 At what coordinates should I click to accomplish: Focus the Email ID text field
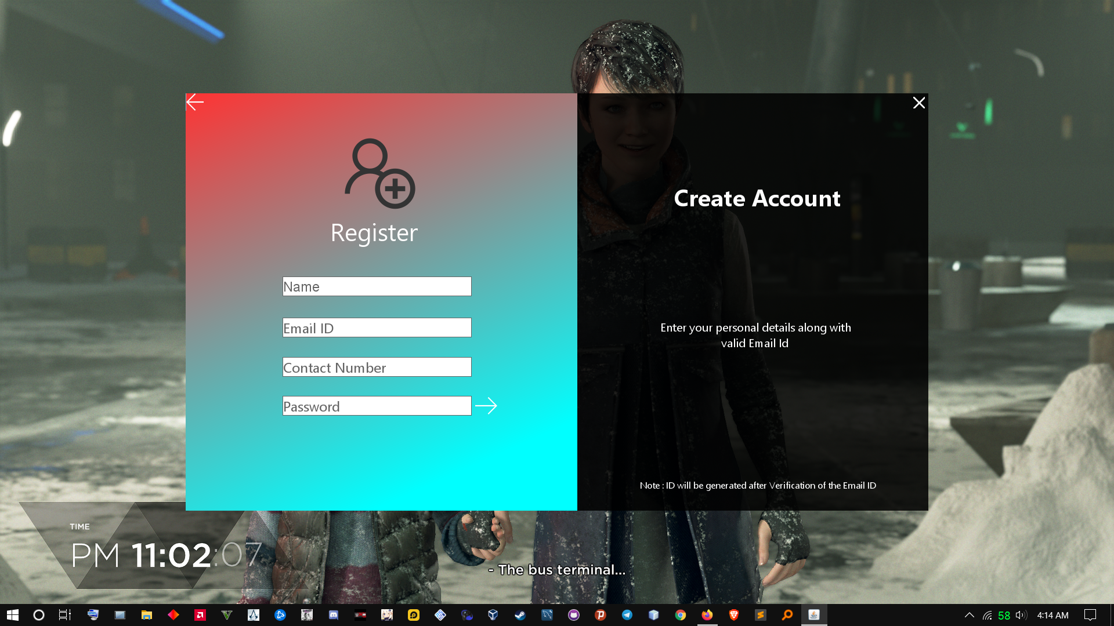coord(377,327)
